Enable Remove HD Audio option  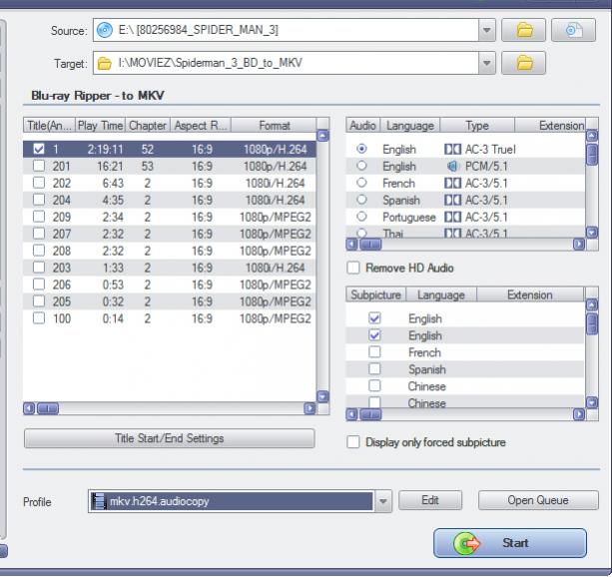tap(352, 268)
